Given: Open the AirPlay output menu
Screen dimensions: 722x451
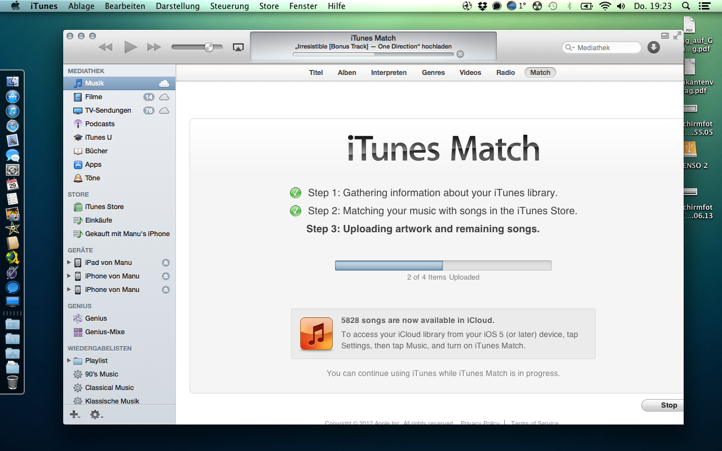Looking at the screenshot, I should [x=238, y=47].
